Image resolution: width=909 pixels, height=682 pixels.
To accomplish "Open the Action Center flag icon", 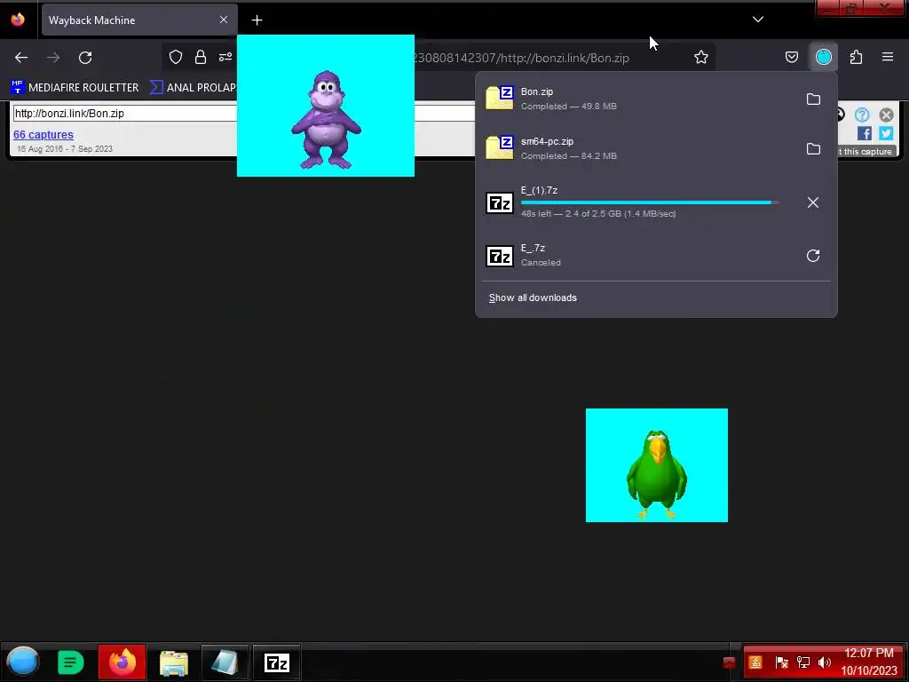I will pos(781,662).
